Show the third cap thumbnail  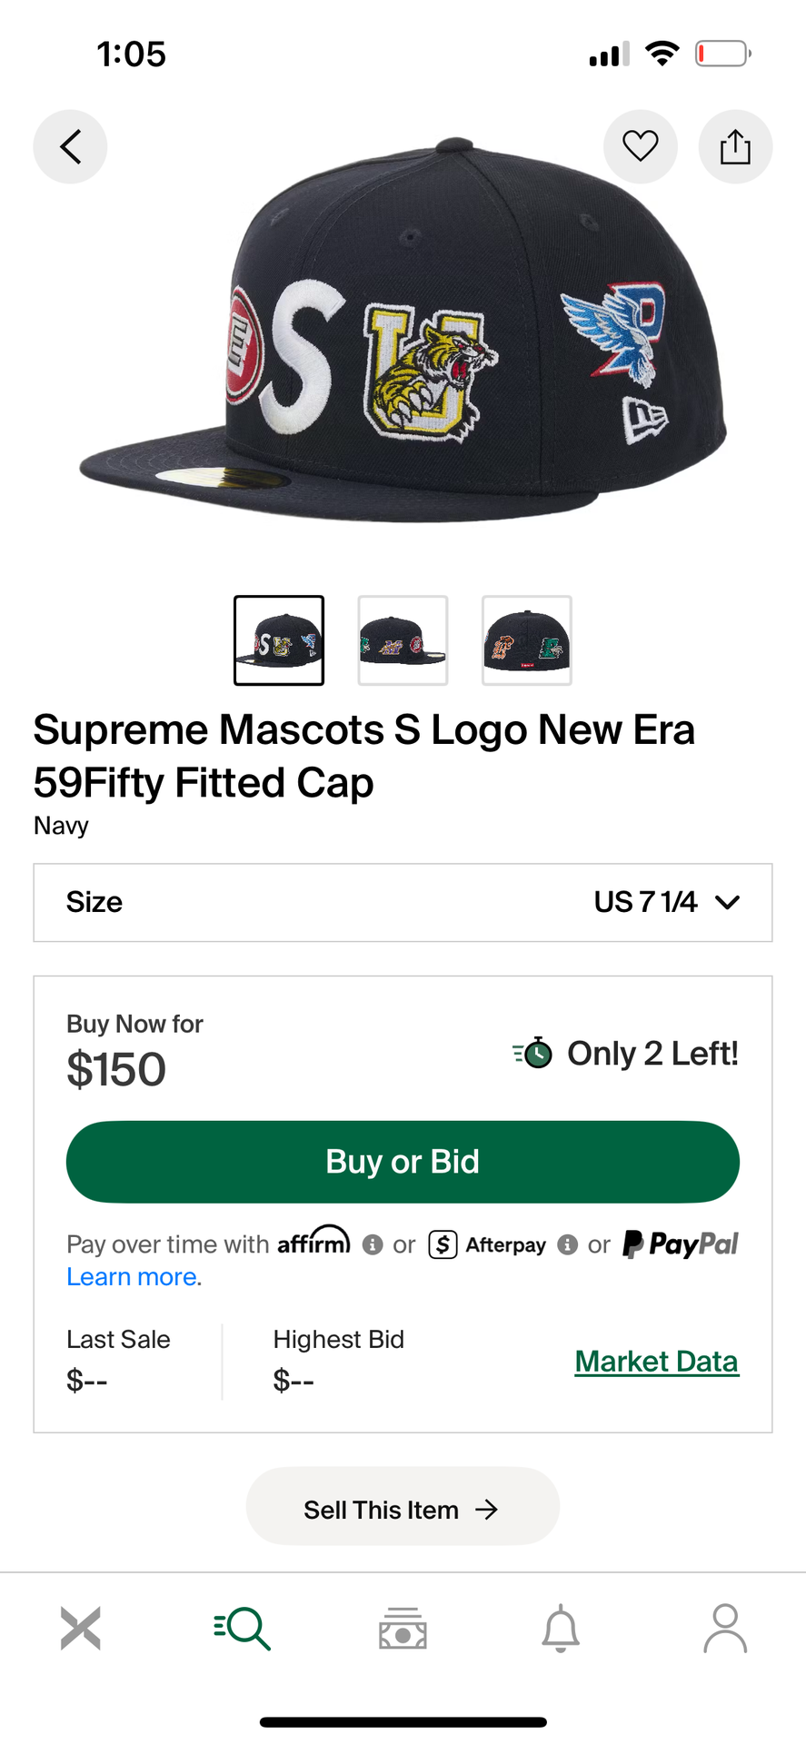coord(527,640)
